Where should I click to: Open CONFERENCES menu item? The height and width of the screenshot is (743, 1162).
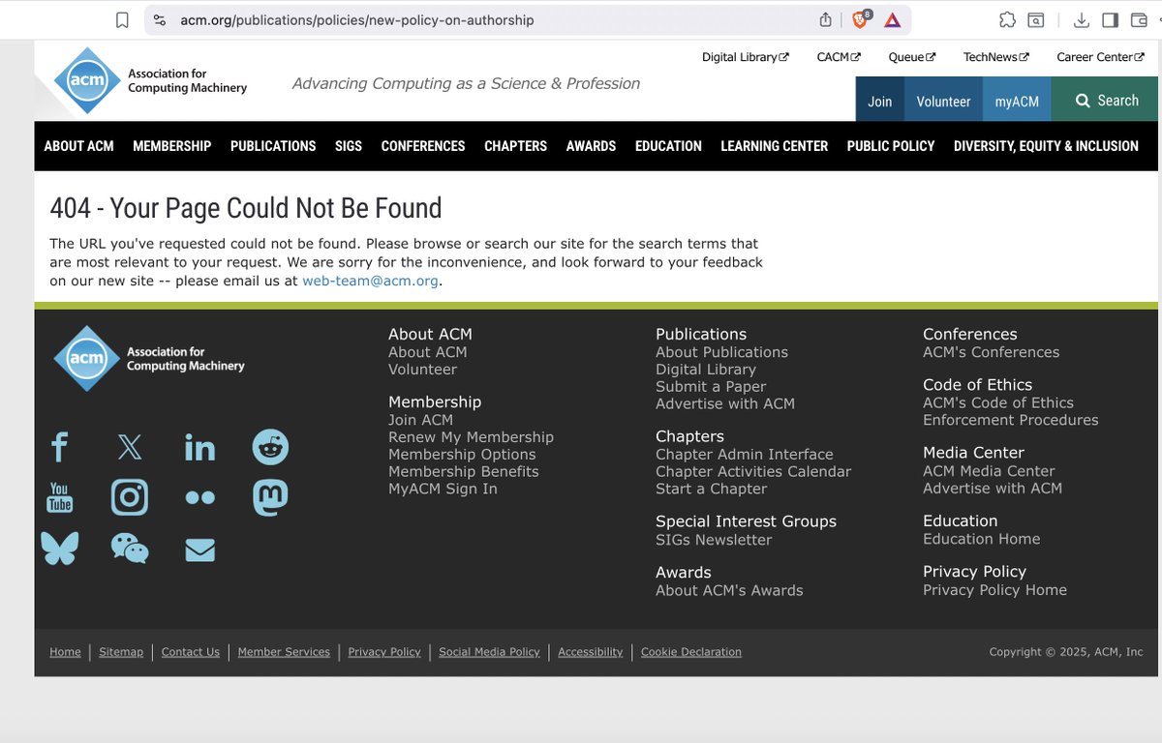[423, 146]
